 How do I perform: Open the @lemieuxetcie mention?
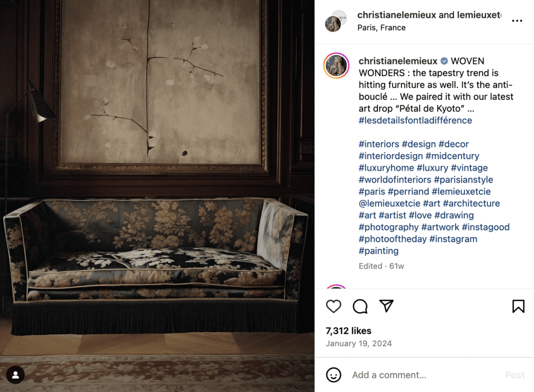coord(389,204)
